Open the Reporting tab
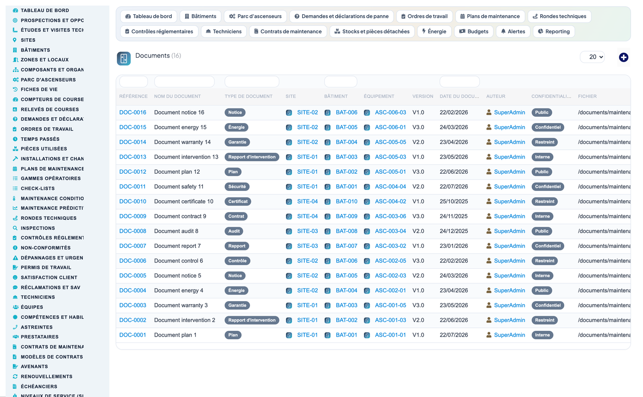Image resolution: width=643 pixels, height=397 pixels. tap(554, 32)
